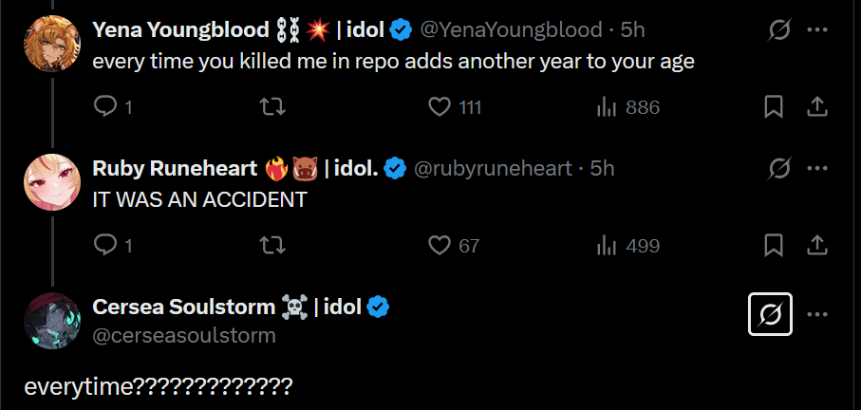861x410 pixels.
Task: Bookmark Yena Youngblood's tweet
Action: pos(774,107)
